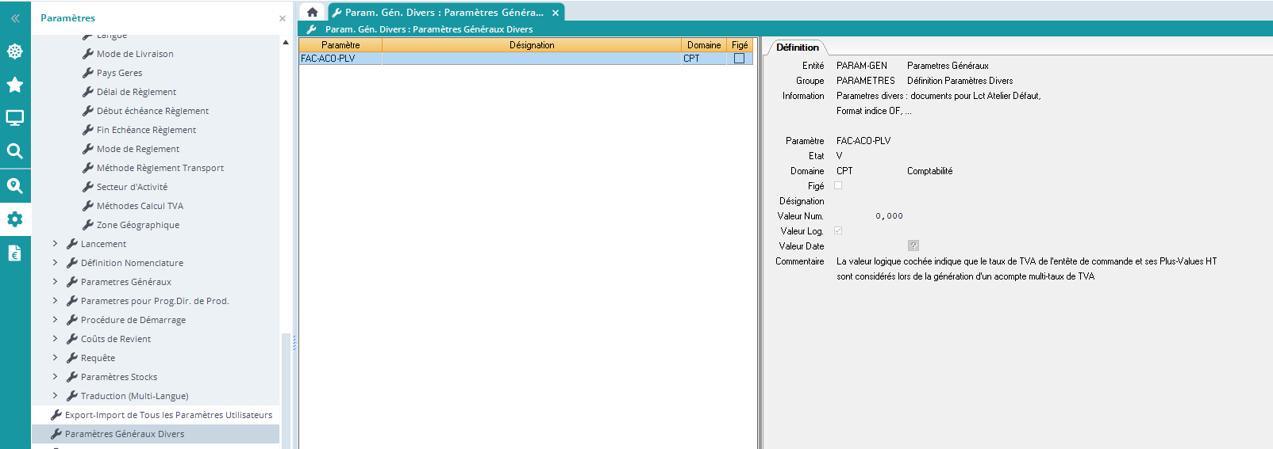Screen dimensions: 1273x449
Task: Expand the Paramètres Stocks tree node
Action: tap(55, 377)
